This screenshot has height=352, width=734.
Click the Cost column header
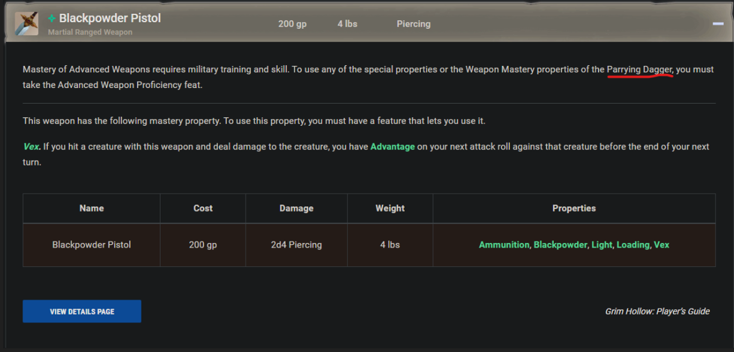point(203,208)
